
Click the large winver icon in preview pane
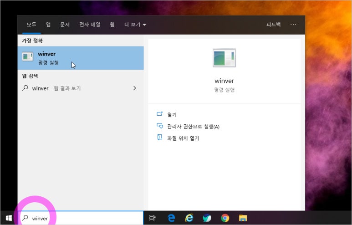(224, 58)
